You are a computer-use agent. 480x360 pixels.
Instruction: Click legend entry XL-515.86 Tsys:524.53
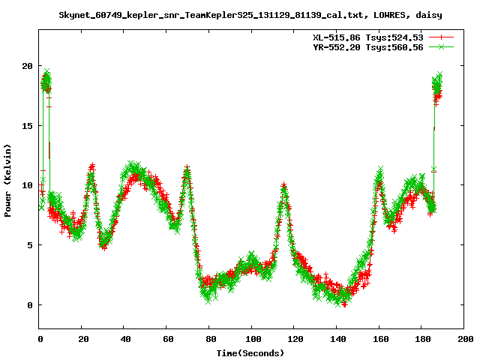tap(368, 37)
